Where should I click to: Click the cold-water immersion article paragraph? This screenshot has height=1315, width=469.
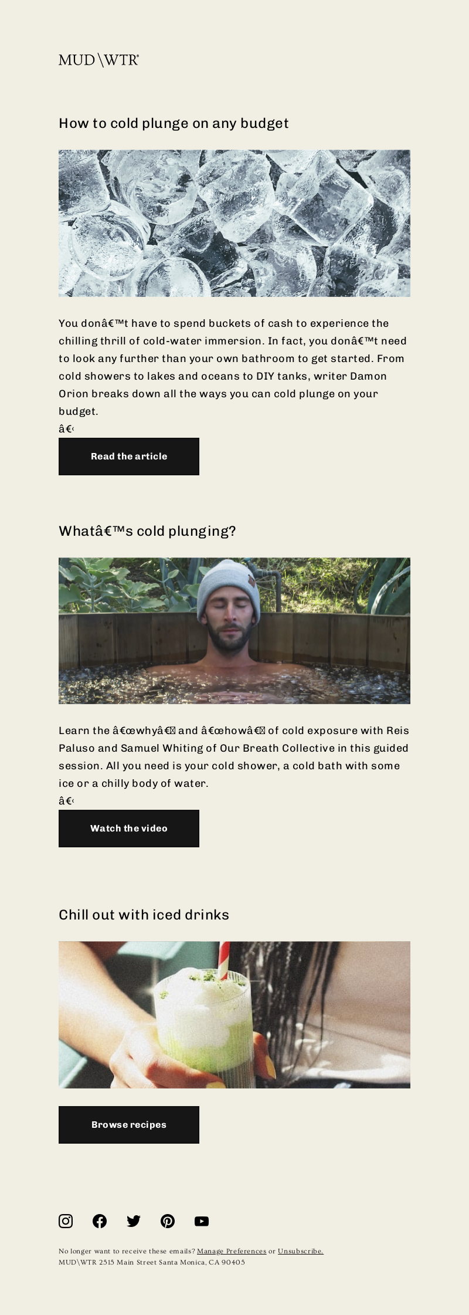(x=233, y=367)
